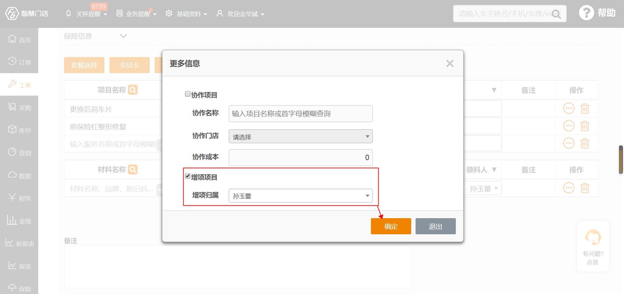Screen dimensions: 624x294
Task: Open 财务 in sidebar
Action: tap(19, 198)
